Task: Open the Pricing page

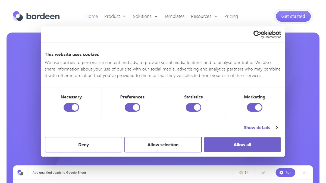Action: coord(231,16)
